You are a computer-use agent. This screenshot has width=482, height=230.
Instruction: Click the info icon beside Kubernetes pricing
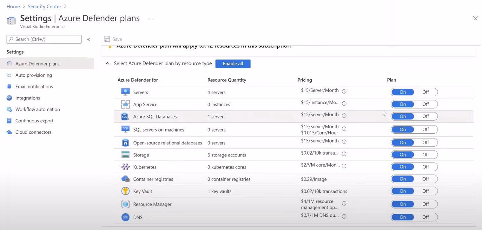(344, 166)
